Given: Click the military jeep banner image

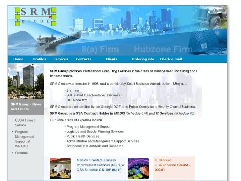Looking at the screenshot, I should 211,17.
